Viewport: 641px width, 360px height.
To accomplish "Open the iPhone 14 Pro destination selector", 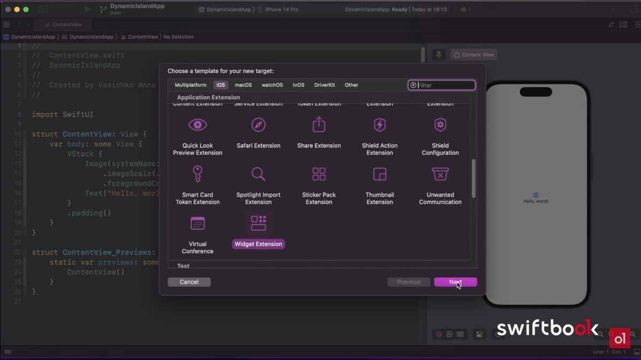I will point(278,10).
